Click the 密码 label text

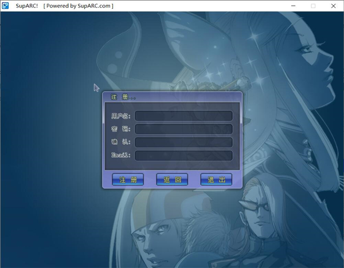click(121, 129)
